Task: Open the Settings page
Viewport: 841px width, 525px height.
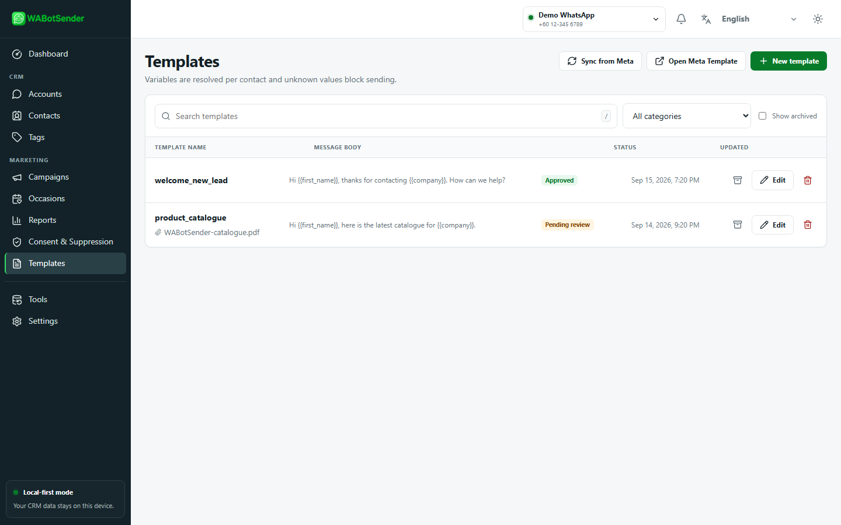Action: [x=65, y=321]
